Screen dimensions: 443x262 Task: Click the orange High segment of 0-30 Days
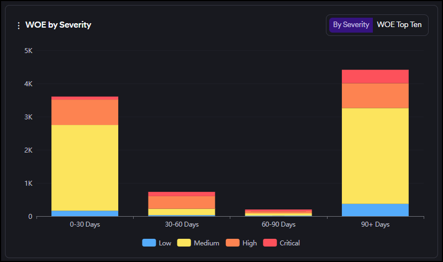[x=85, y=112]
